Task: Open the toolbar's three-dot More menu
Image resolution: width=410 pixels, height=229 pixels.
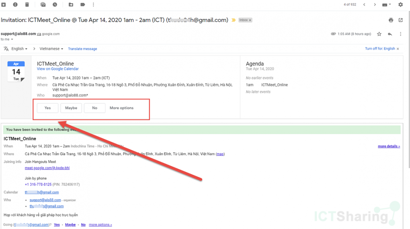Action: pyautogui.click(x=93, y=4)
